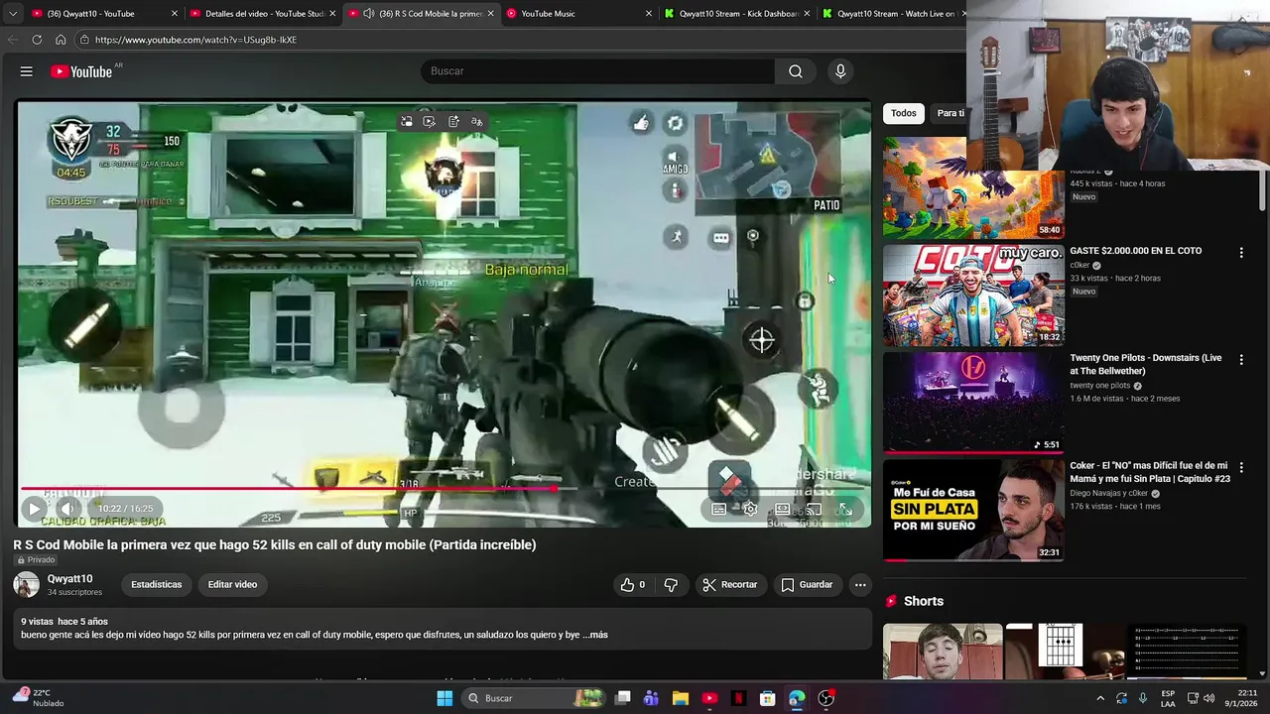Open the options menu for the Coker El NO video
The image size is (1270, 714).
click(1240, 467)
